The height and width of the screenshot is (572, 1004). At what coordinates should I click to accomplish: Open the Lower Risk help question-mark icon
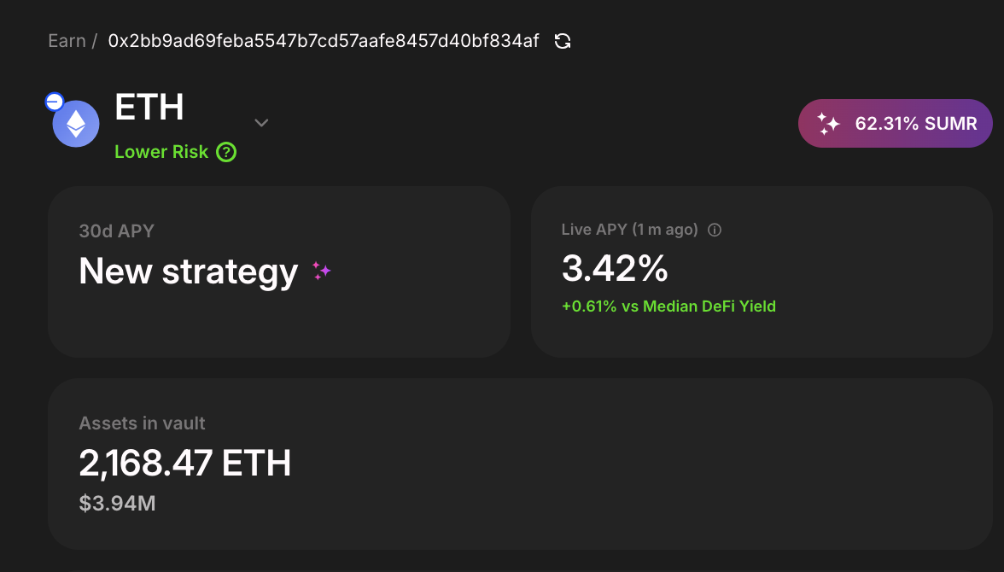226,152
